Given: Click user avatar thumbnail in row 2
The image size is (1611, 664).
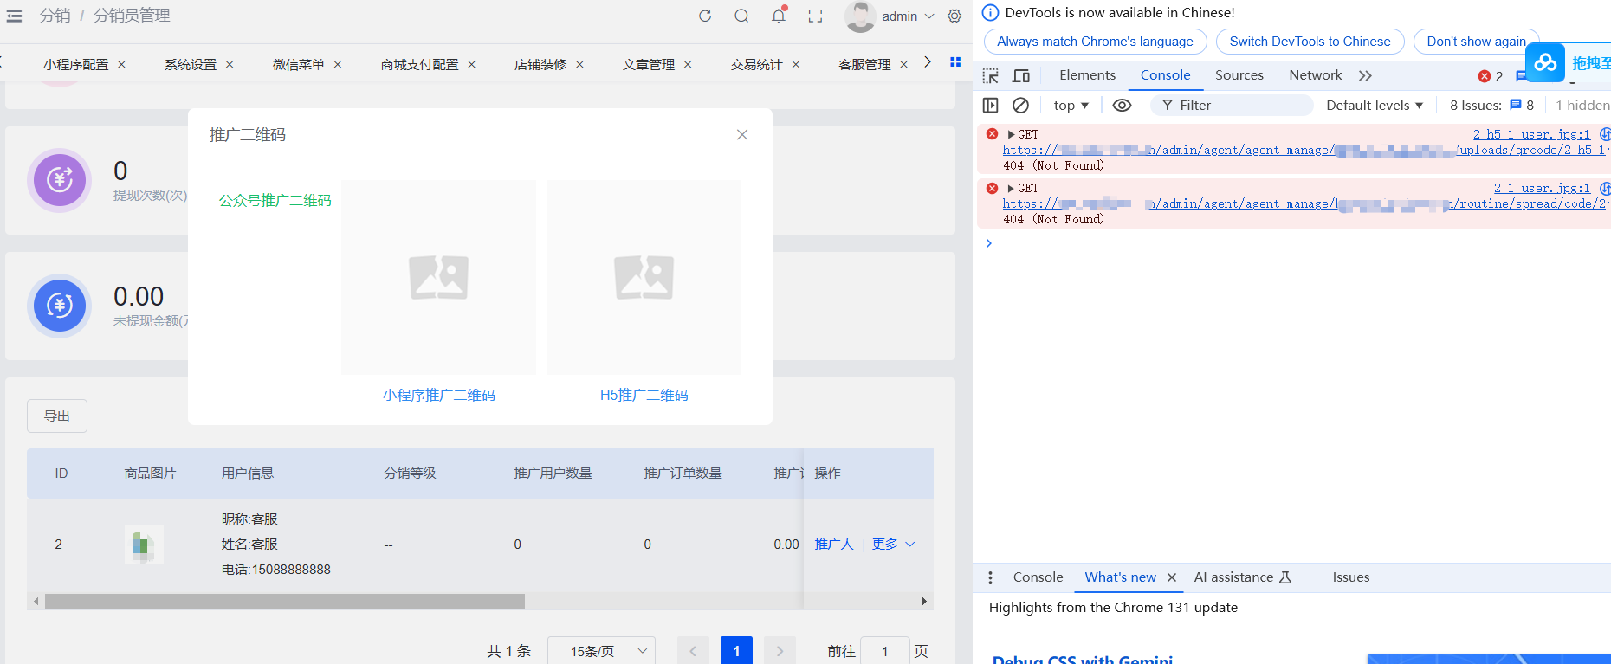Looking at the screenshot, I should (144, 545).
